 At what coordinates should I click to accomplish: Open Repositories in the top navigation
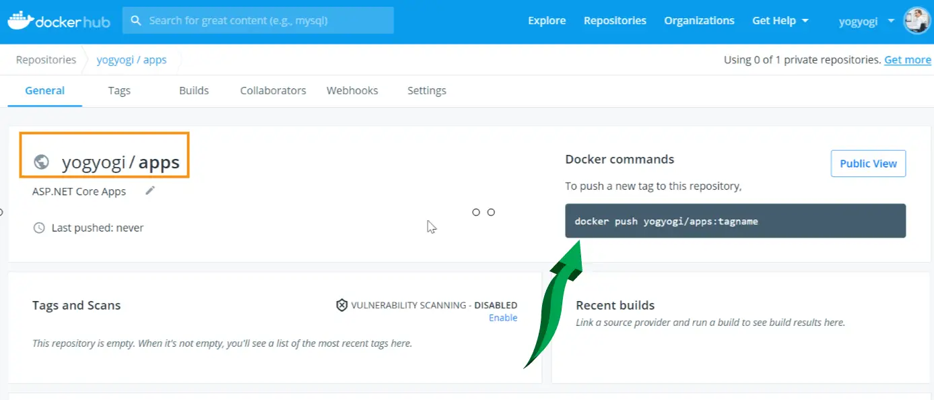[x=615, y=21]
